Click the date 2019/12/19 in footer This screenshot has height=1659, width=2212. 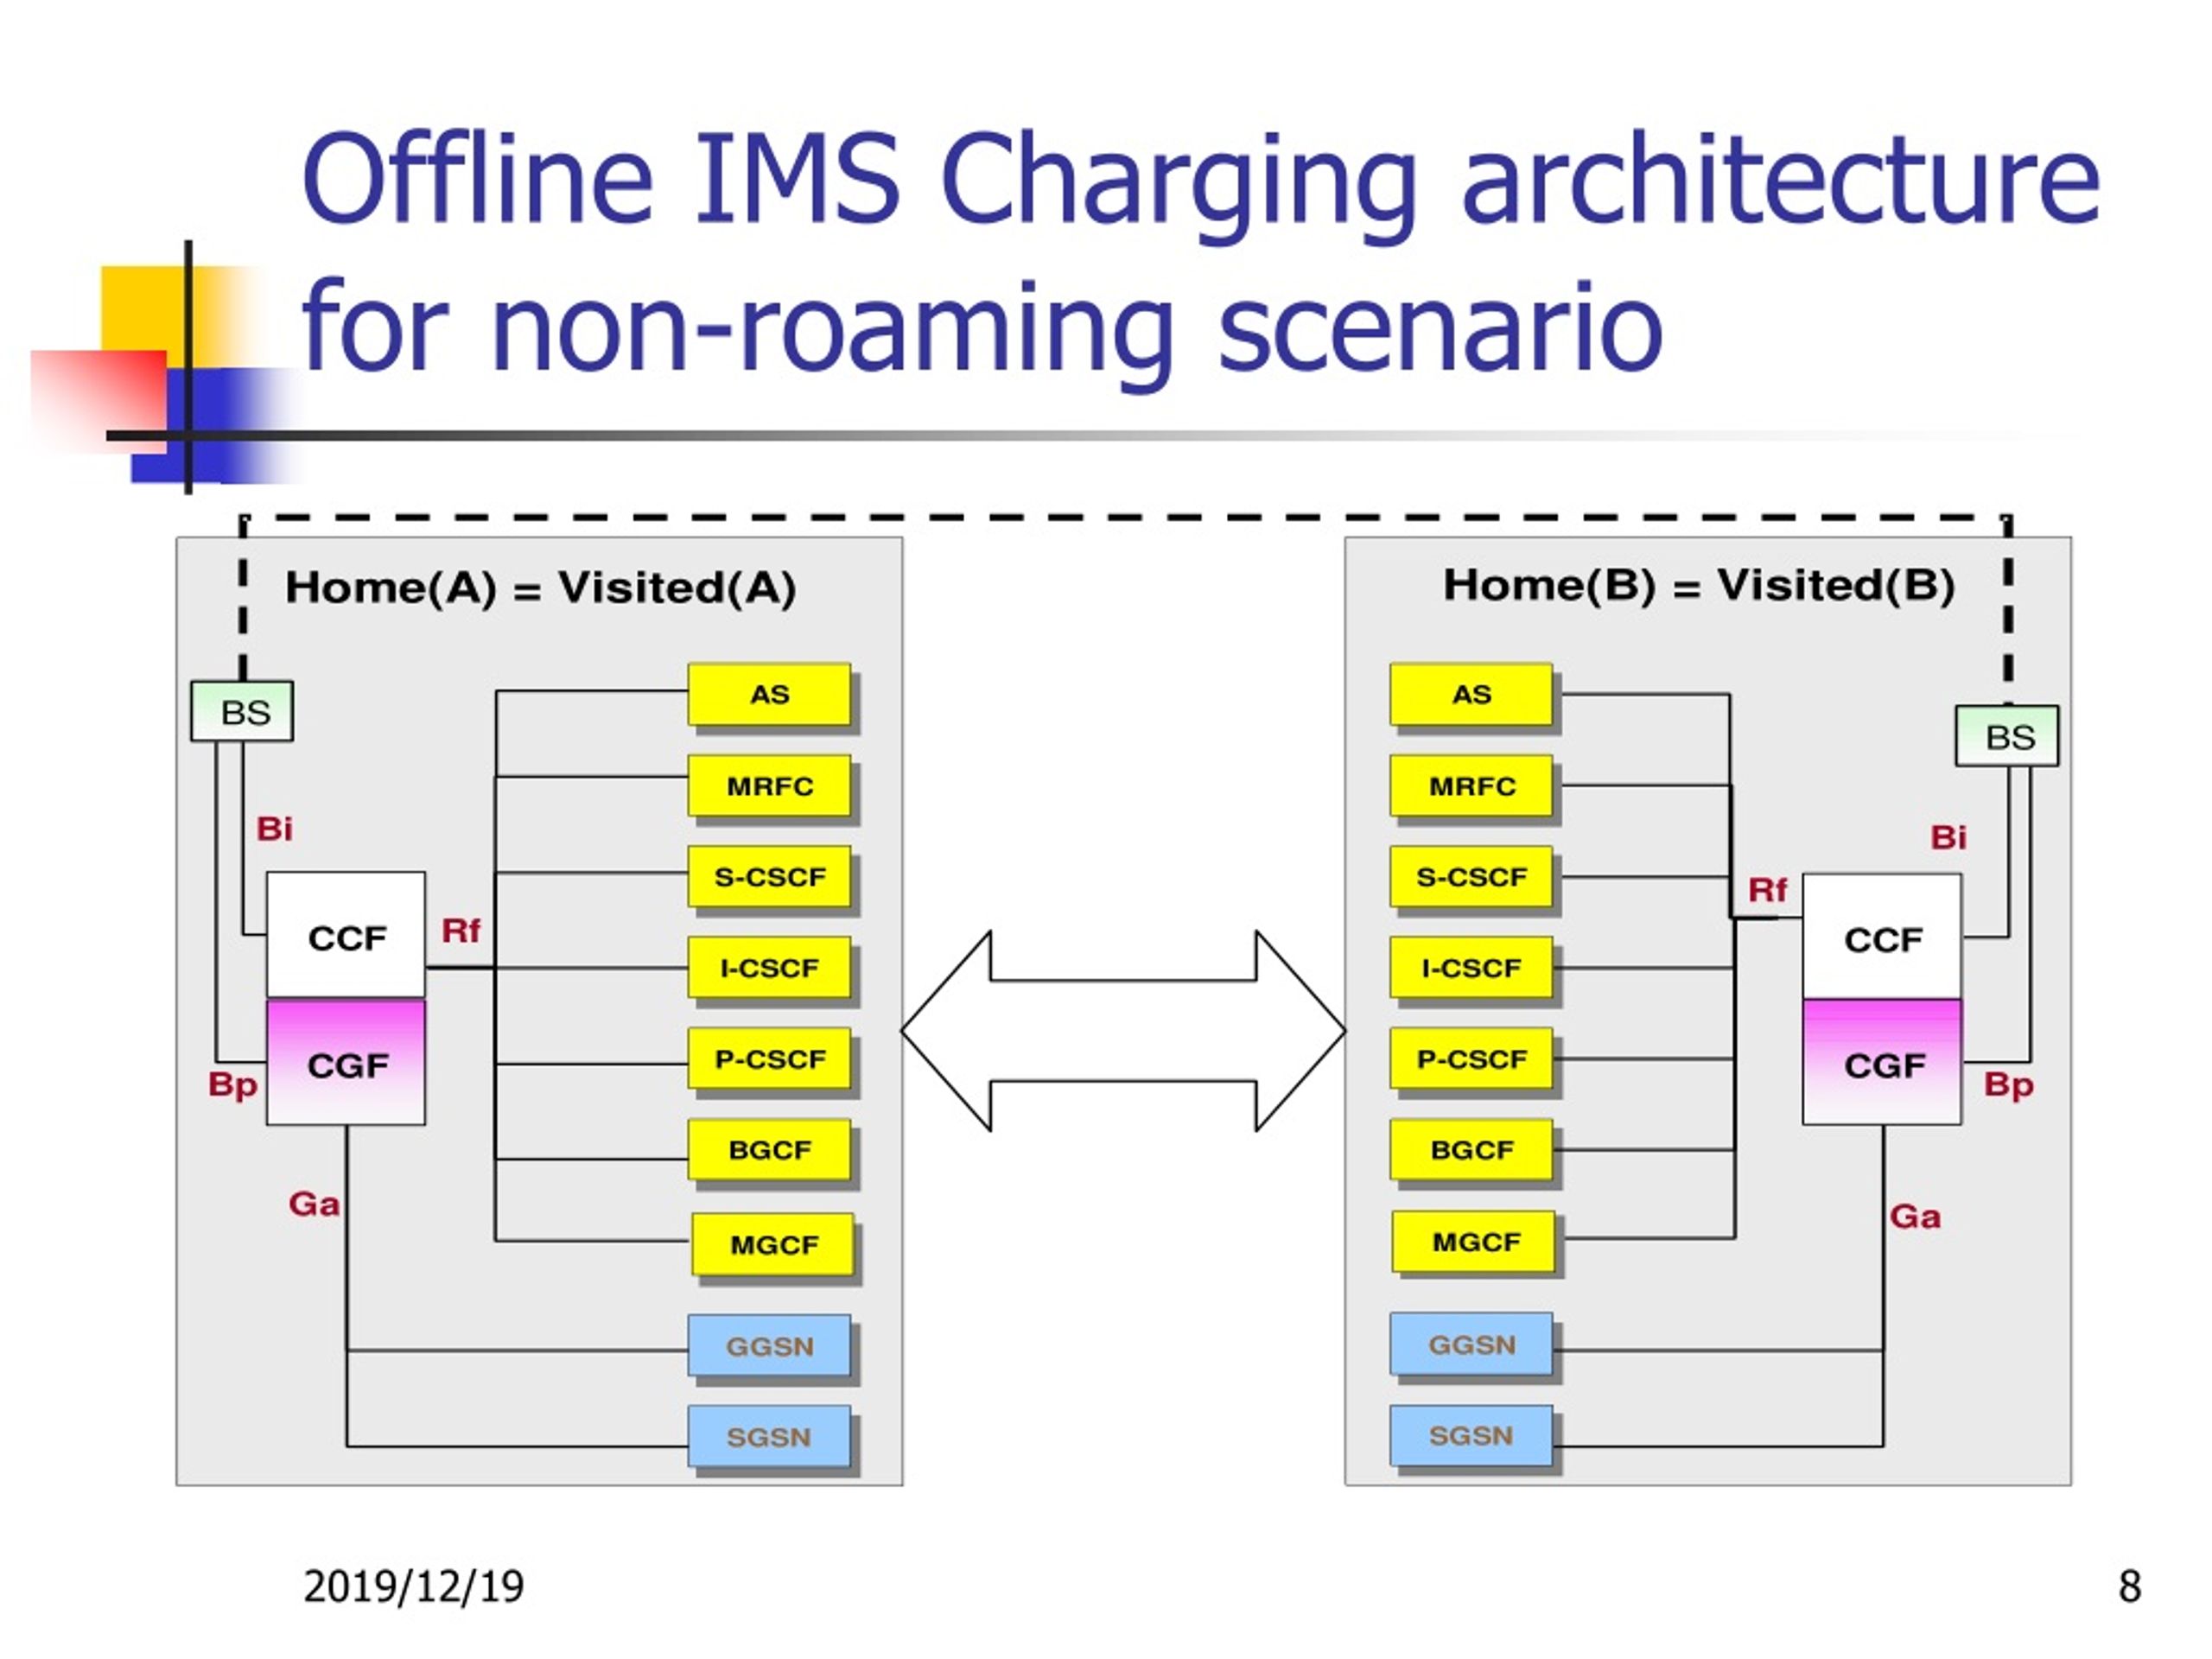(x=413, y=1586)
